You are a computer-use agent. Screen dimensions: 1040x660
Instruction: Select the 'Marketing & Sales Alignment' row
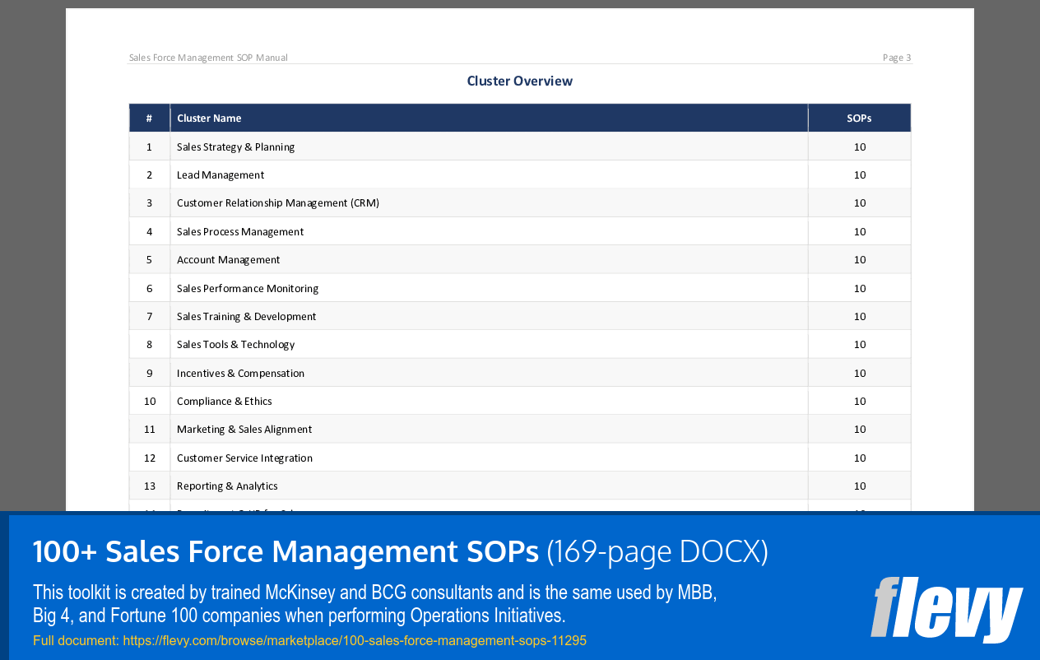click(x=244, y=429)
